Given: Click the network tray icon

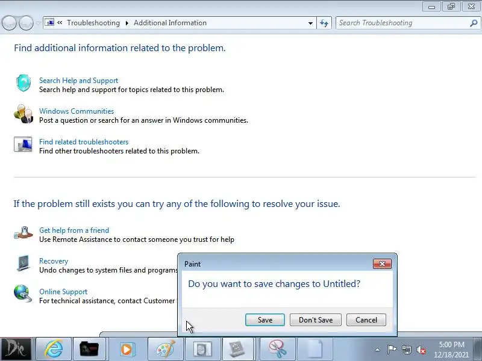Looking at the screenshot, I should click(x=406, y=350).
